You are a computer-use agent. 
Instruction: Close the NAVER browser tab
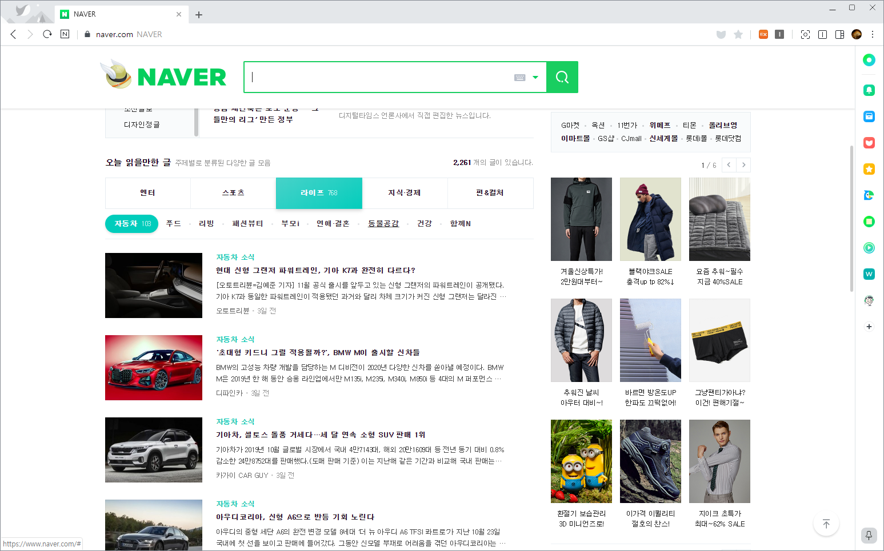click(179, 14)
